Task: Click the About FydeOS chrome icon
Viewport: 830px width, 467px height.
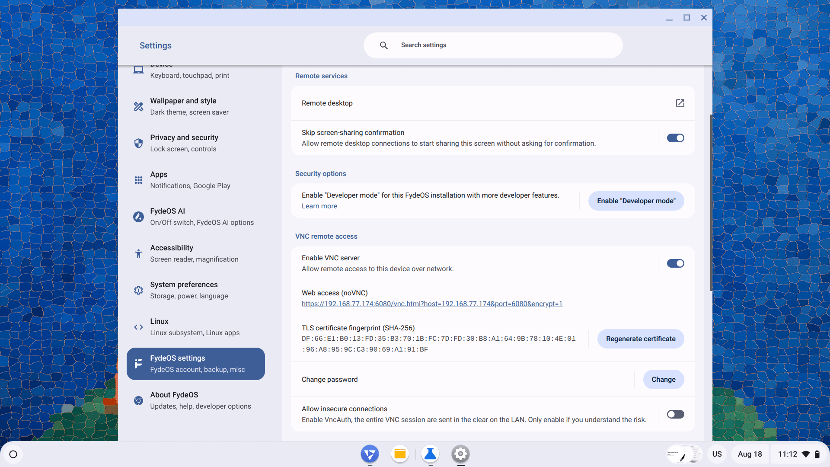Action: click(138, 400)
